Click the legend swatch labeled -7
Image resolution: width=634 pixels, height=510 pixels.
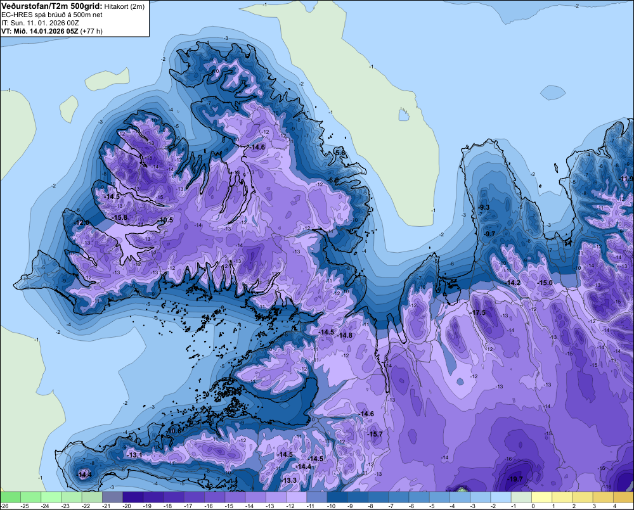coord(399,497)
